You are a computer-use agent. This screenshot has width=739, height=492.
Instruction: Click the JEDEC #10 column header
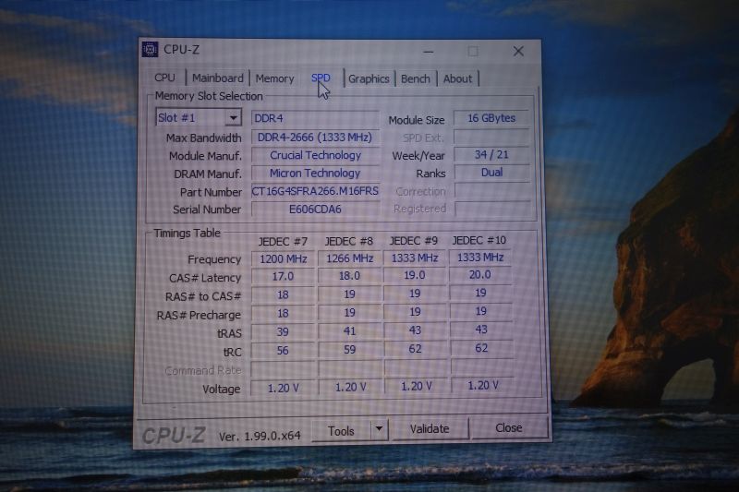[x=479, y=240]
